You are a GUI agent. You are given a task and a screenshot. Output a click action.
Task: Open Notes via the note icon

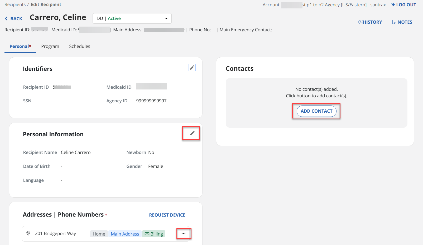pyautogui.click(x=394, y=22)
